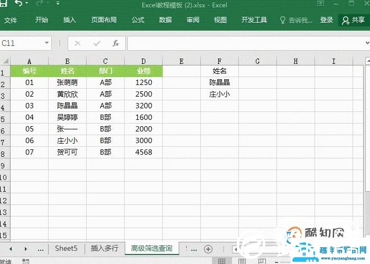
Task: Click the macro recording icon in status bar
Action: pyautogui.click(x=25, y=261)
